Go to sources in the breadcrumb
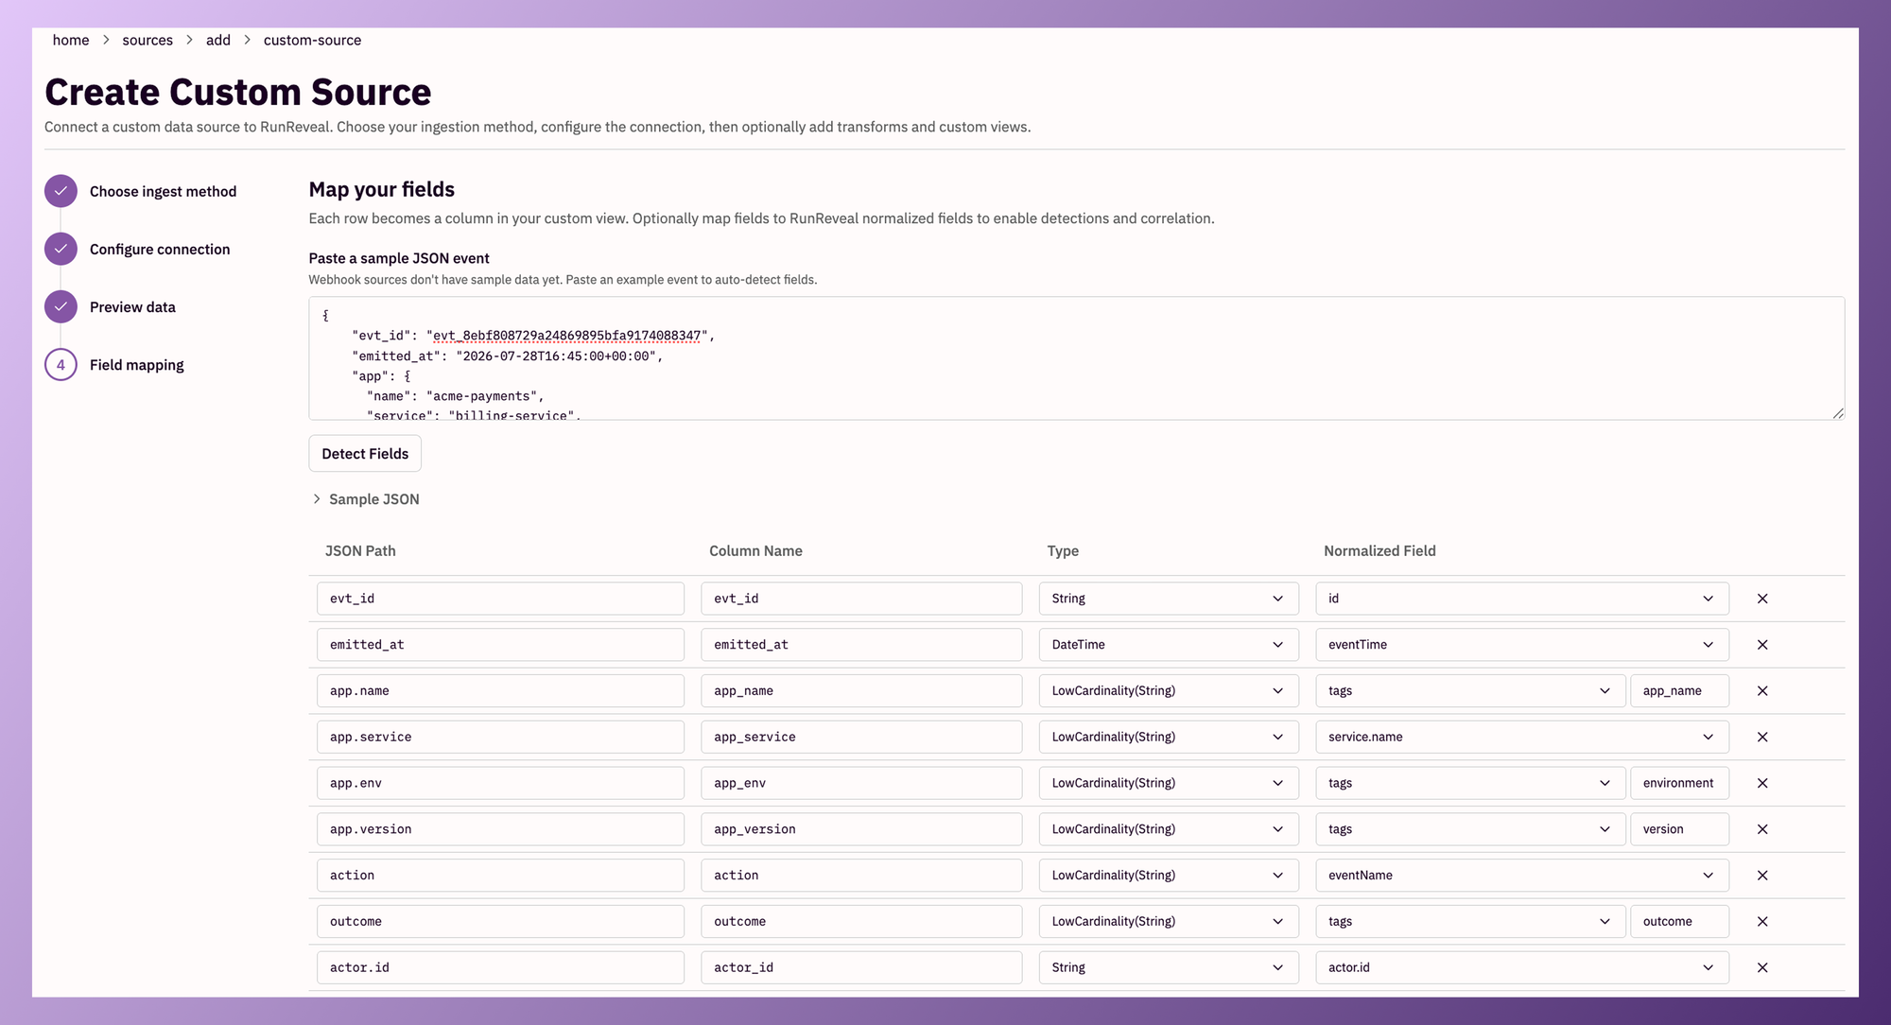Viewport: 1891px width, 1025px height. tap(147, 40)
